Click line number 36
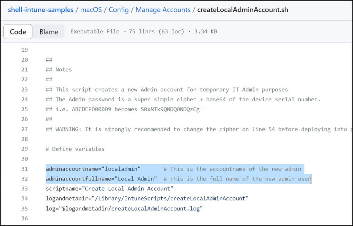This screenshot has width=353, height=226. (24, 218)
